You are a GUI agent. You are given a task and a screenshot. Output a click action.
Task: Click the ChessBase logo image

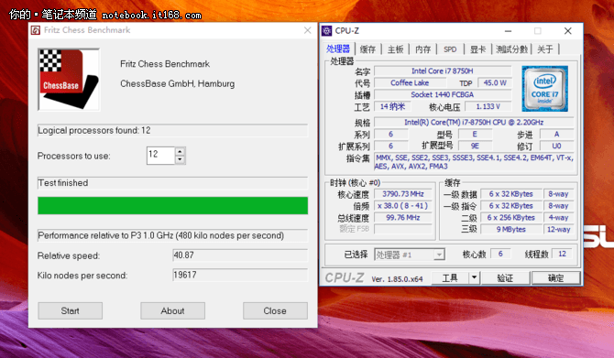[69, 80]
